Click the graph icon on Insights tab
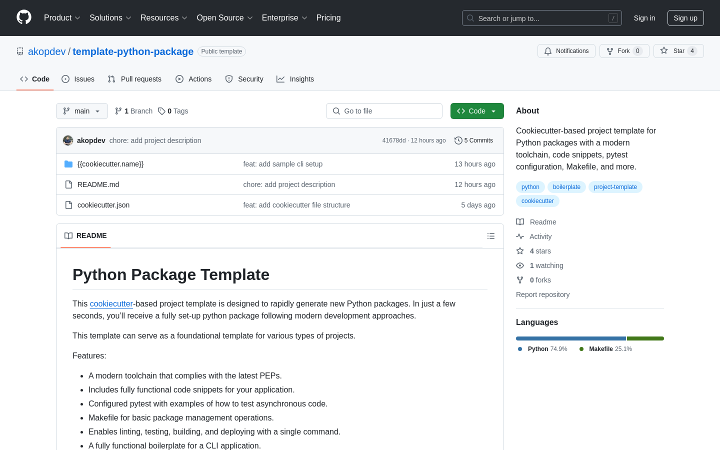 [280, 79]
